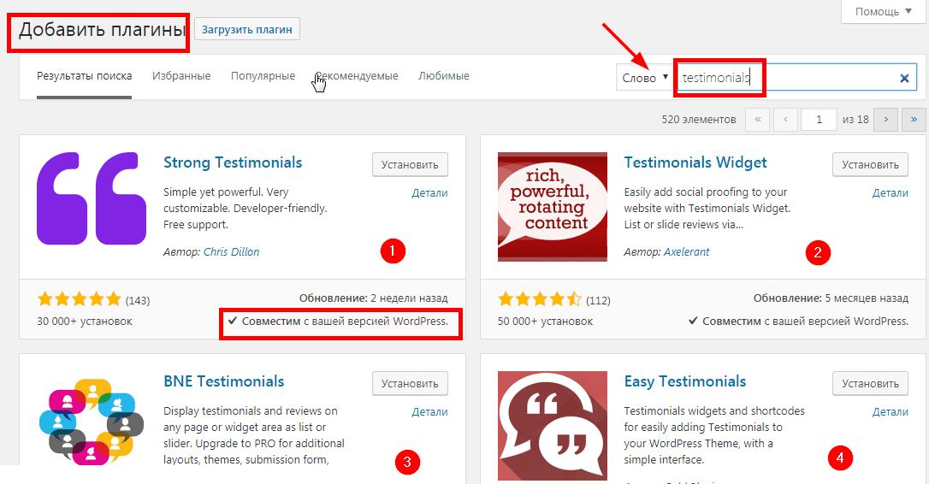Open the Strong Testimonials title link
Viewport: 929px width, 484px height.
[x=233, y=162]
